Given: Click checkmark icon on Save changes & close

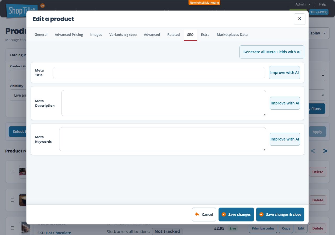Looking at the screenshot, I should [261, 214].
